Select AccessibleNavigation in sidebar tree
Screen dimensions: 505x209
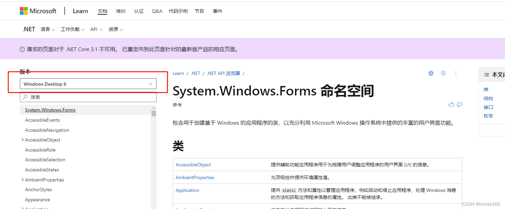pyautogui.click(x=47, y=130)
